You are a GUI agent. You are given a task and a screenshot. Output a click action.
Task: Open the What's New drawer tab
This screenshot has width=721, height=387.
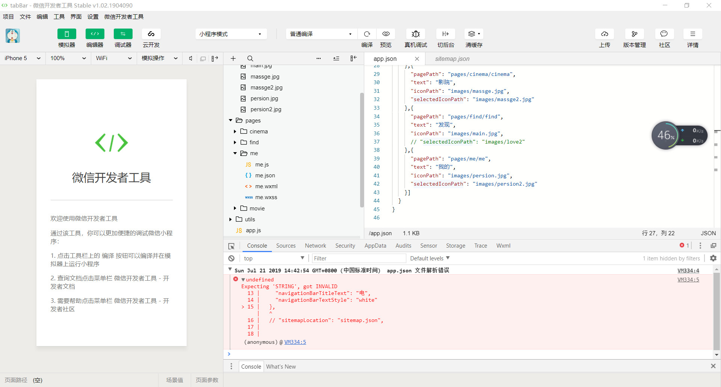[x=281, y=367]
